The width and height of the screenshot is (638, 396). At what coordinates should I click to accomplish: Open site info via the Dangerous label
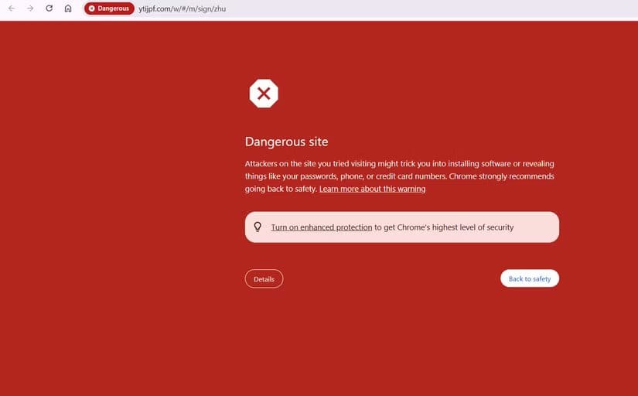click(113, 9)
